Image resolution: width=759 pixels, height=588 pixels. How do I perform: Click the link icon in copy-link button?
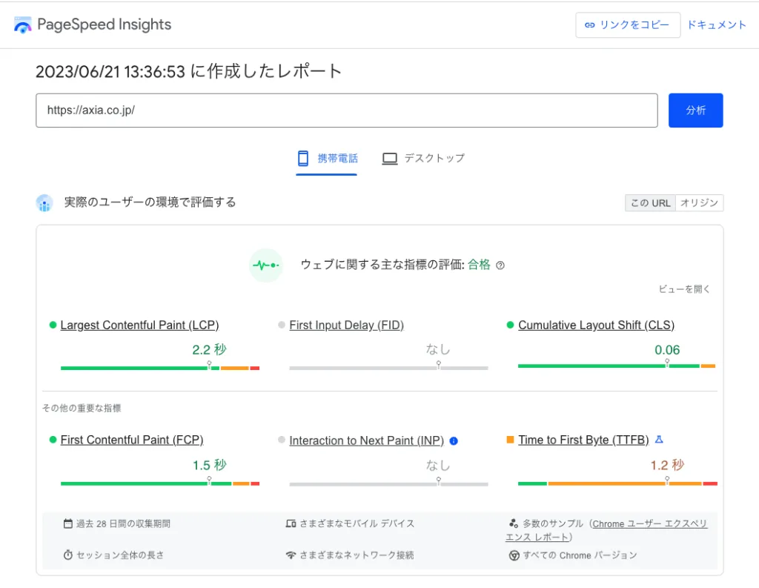point(589,25)
